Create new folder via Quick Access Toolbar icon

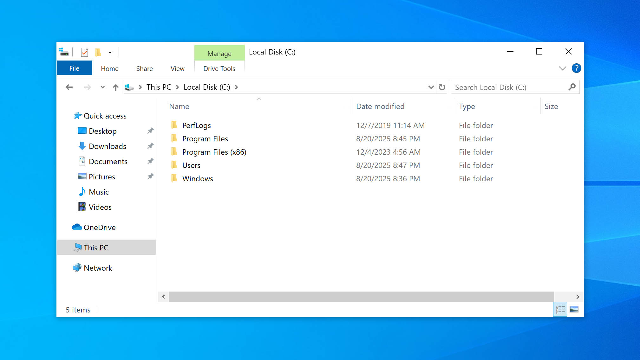pyautogui.click(x=98, y=52)
